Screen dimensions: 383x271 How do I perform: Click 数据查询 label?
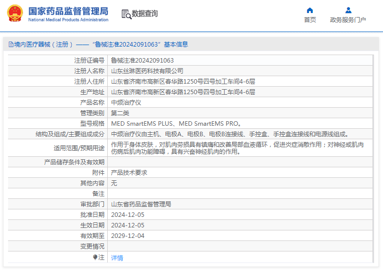click(x=144, y=14)
